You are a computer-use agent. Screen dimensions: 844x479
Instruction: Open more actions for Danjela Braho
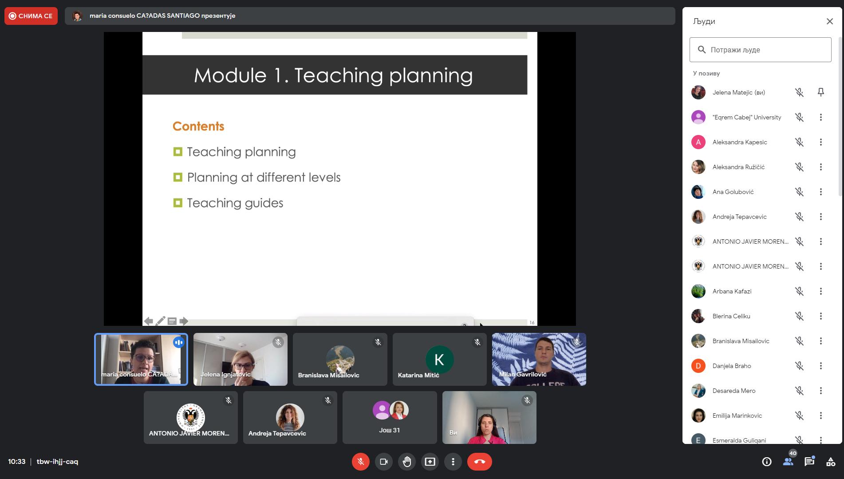point(820,366)
